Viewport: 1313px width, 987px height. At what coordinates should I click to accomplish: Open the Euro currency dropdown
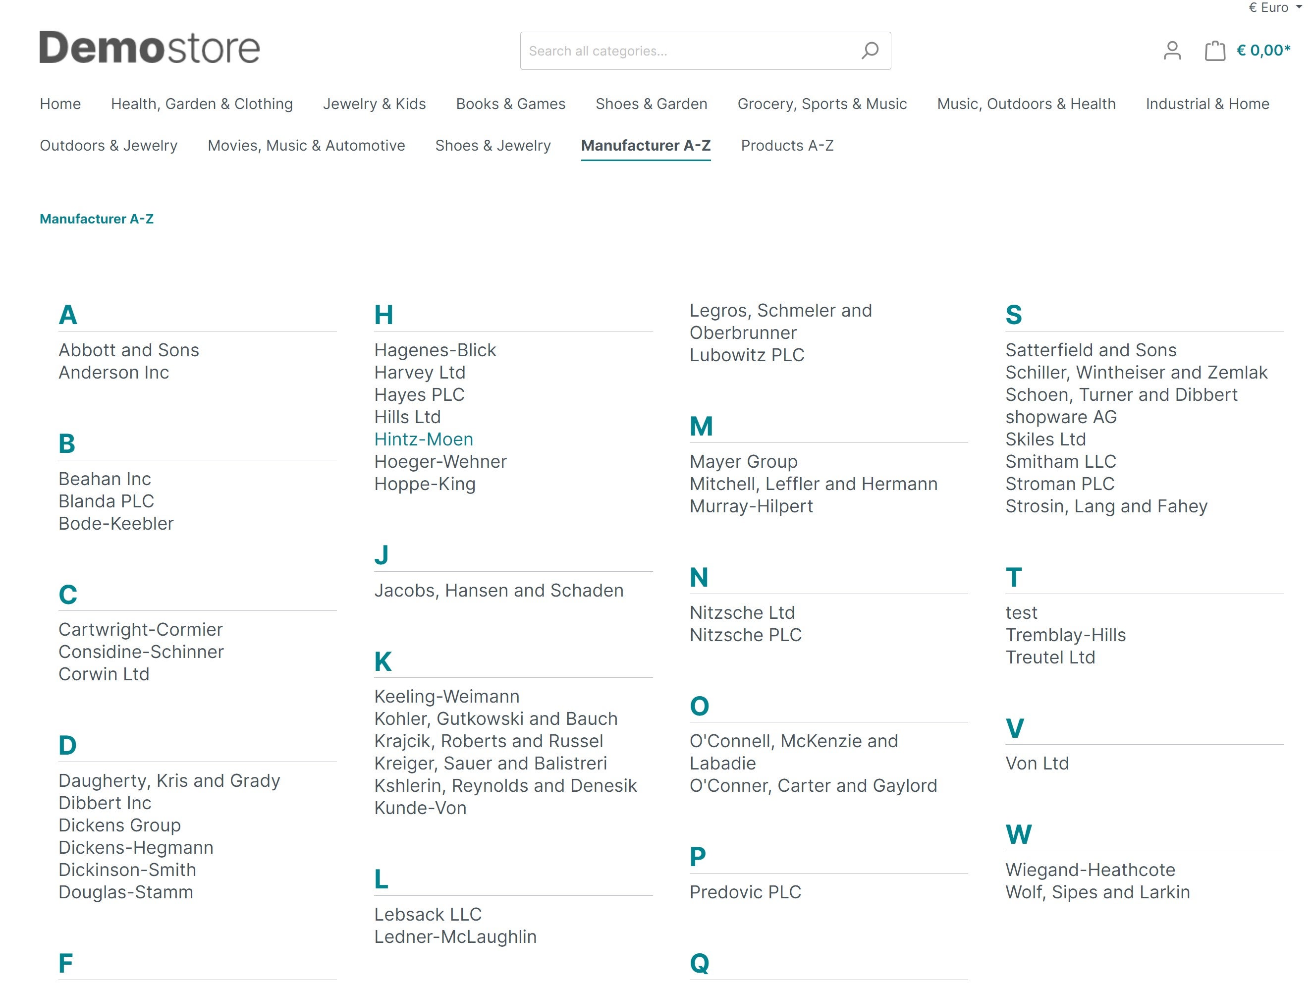[x=1275, y=7]
